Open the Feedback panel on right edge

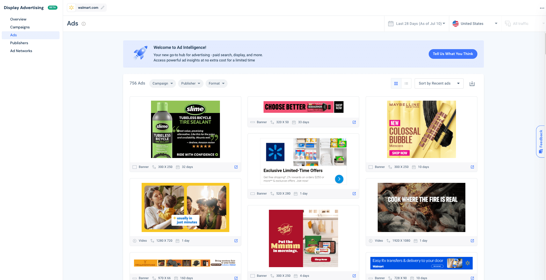pyautogui.click(x=540, y=141)
